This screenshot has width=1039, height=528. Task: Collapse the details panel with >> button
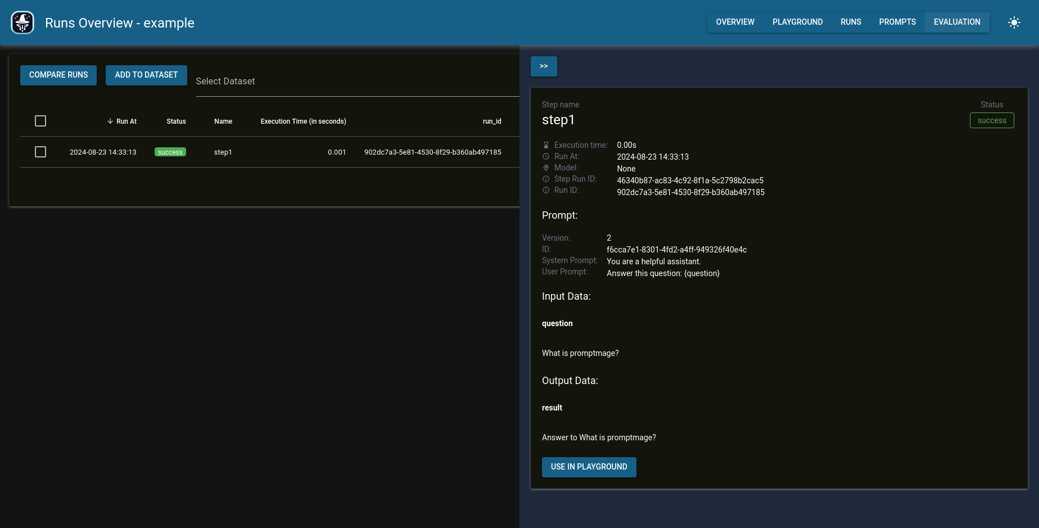544,66
